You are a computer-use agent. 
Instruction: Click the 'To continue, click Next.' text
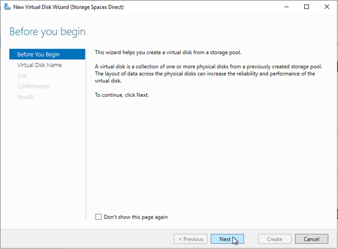[121, 95]
